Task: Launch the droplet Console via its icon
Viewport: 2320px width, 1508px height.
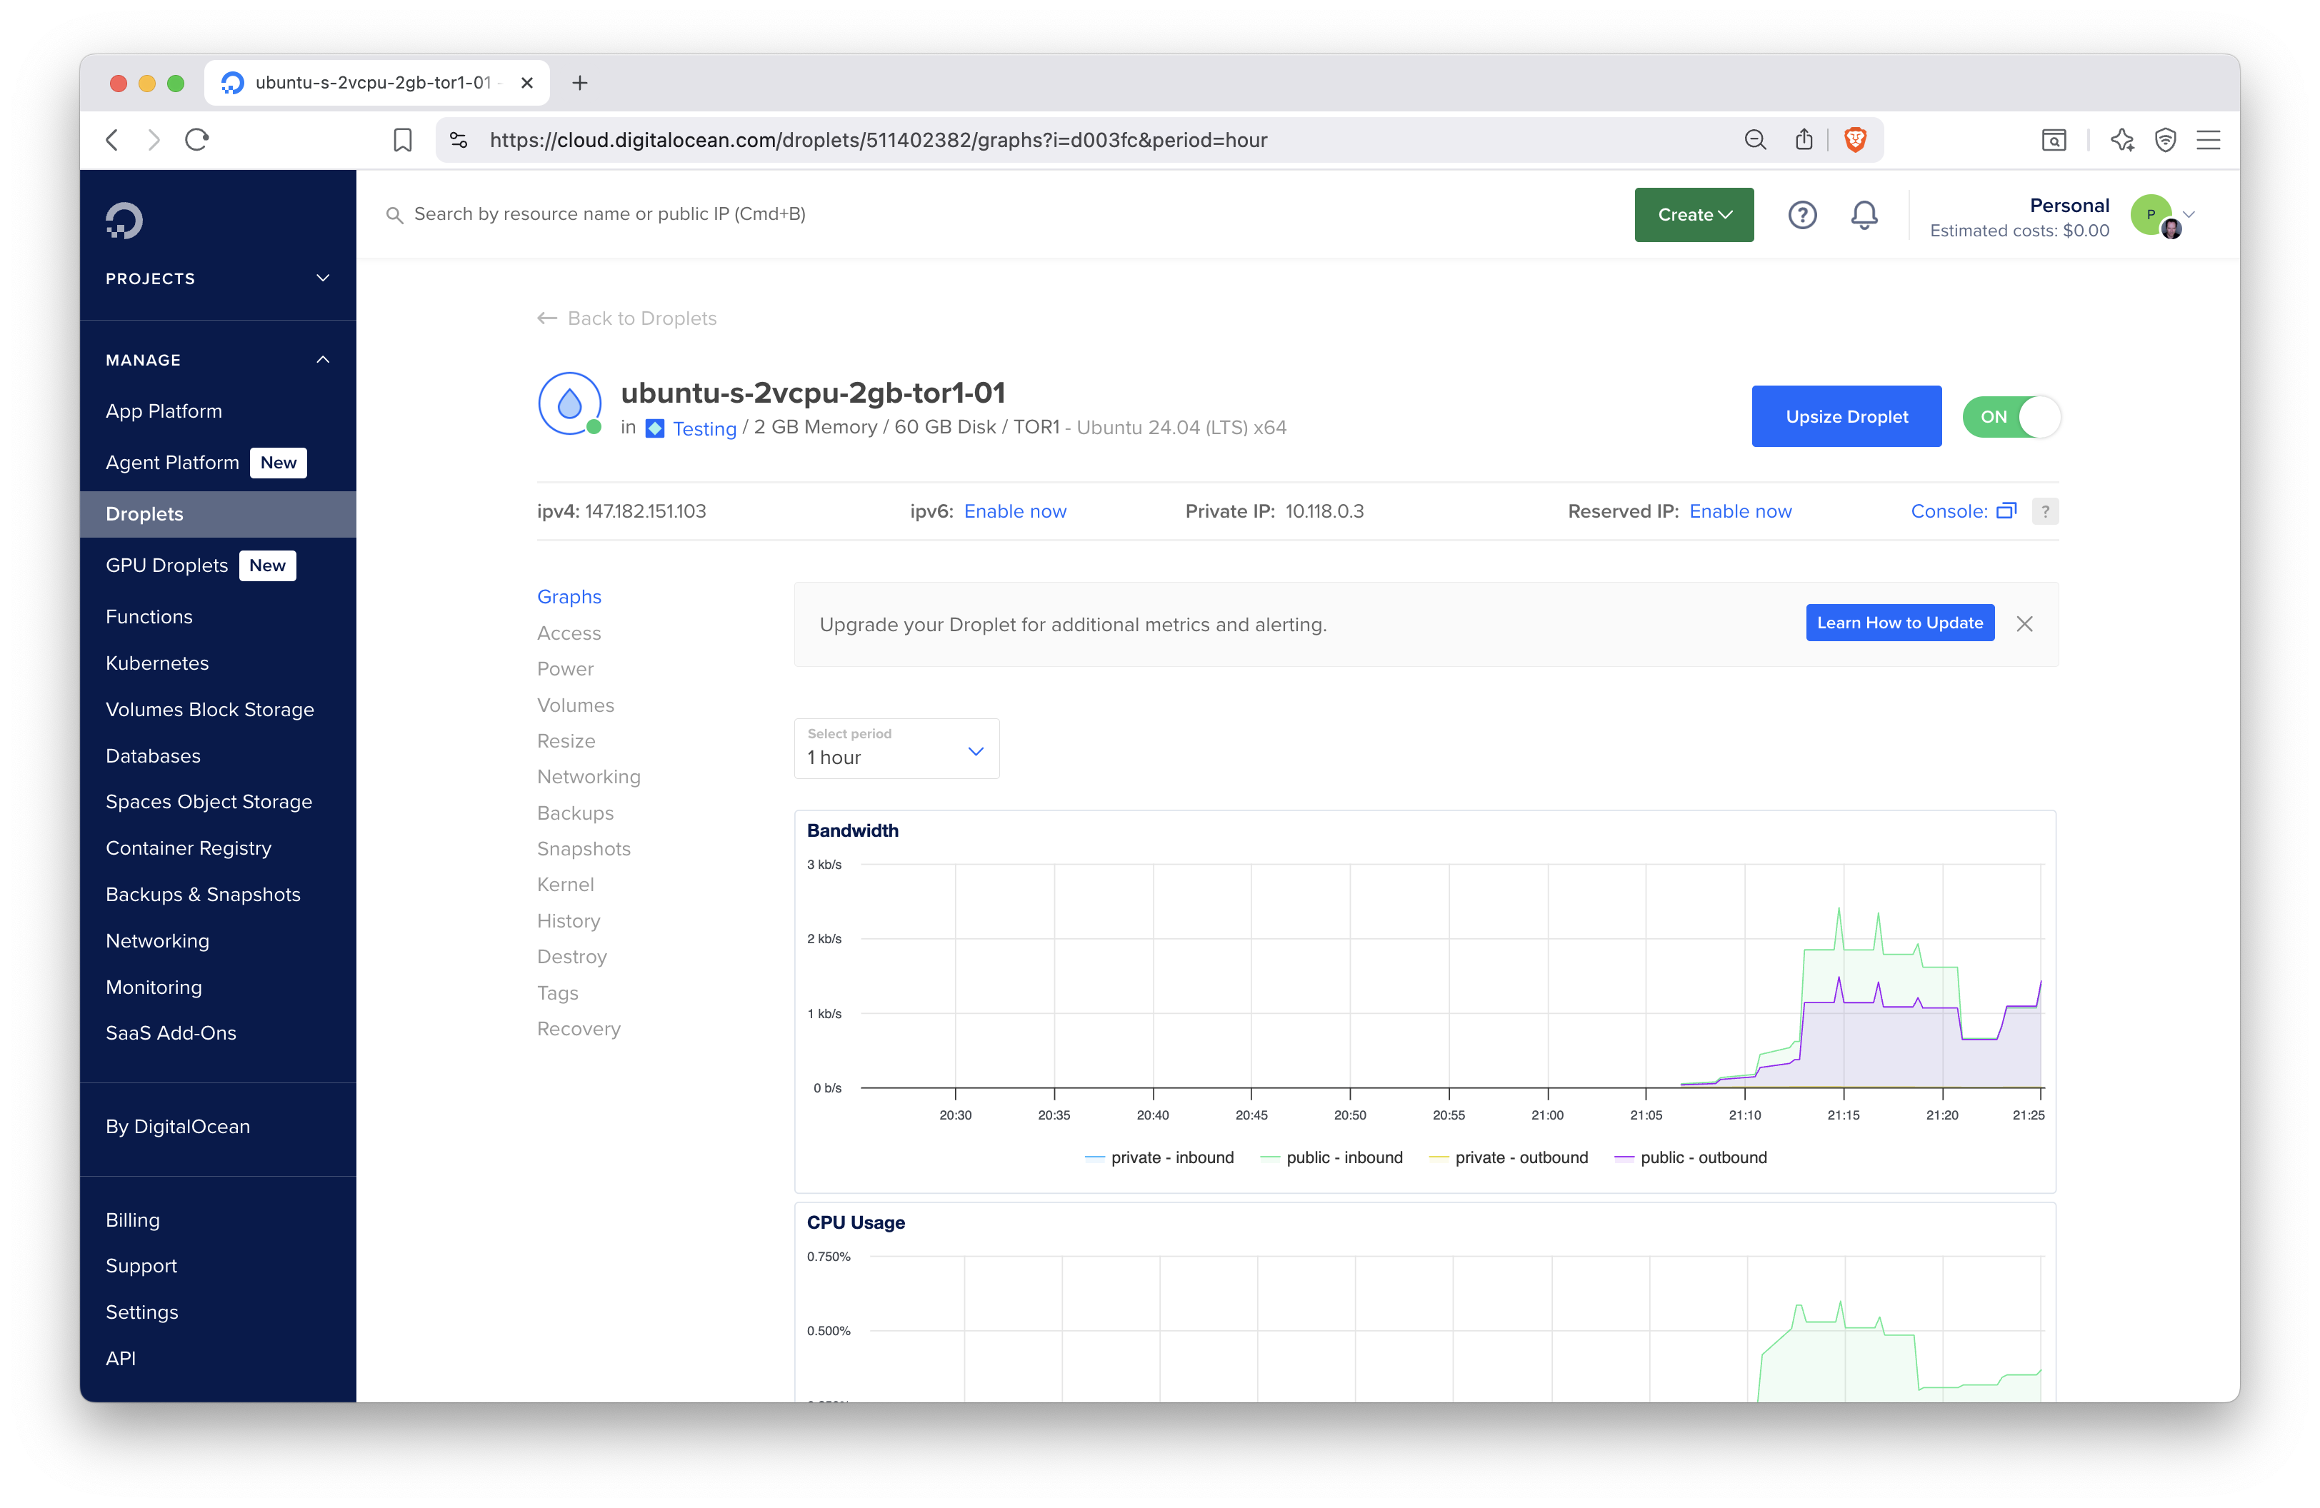Action: pyautogui.click(x=2006, y=511)
